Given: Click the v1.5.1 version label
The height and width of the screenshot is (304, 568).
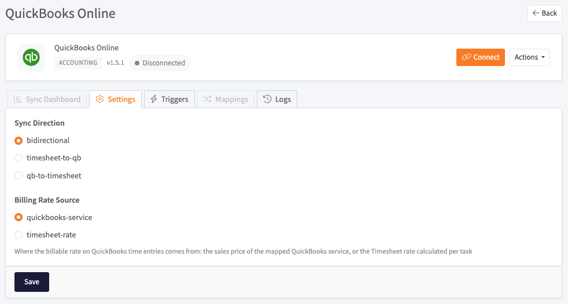Looking at the screenshot, I should click(x=115, y=63).
